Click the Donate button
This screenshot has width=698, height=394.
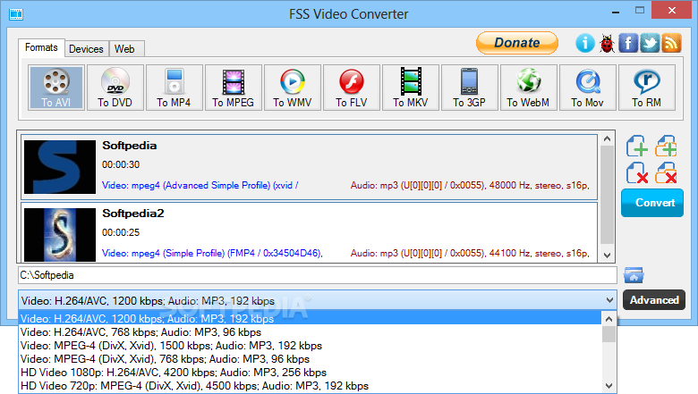click(517, 43)
